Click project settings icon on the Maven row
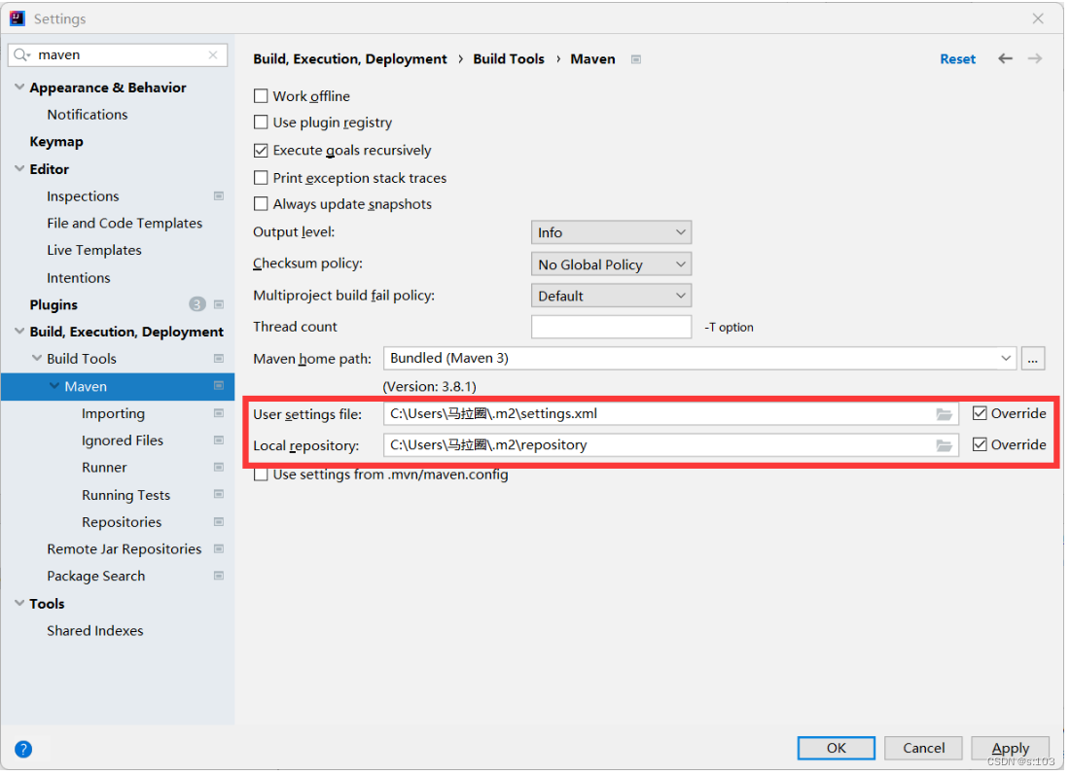Image resolution: width=1070 pixels, height=775 pixels. (220, 387)
